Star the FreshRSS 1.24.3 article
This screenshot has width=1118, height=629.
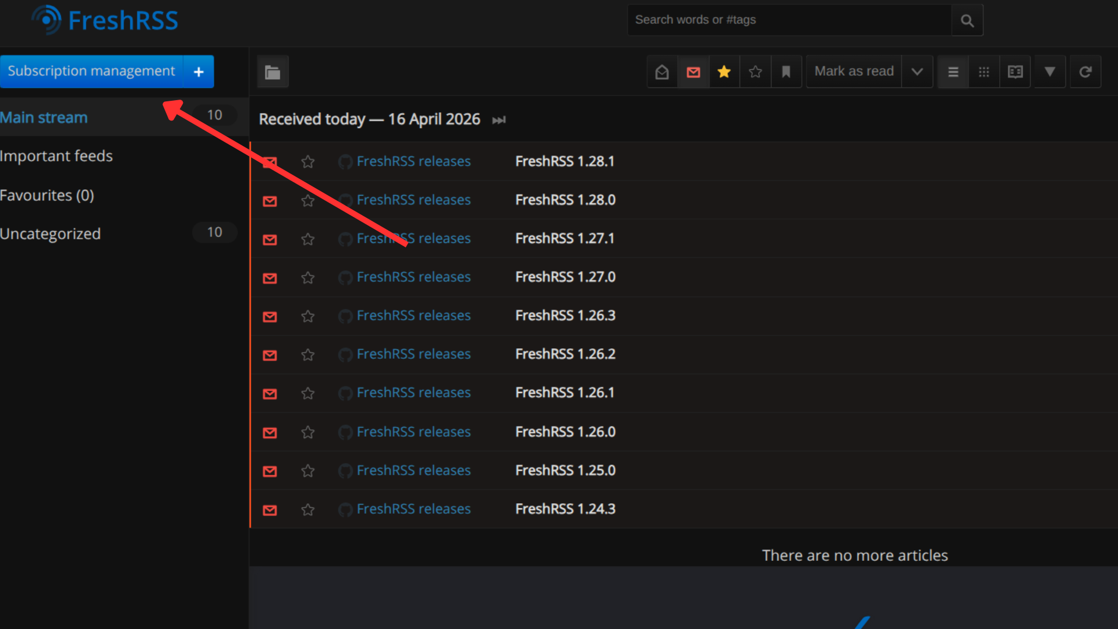308,509
